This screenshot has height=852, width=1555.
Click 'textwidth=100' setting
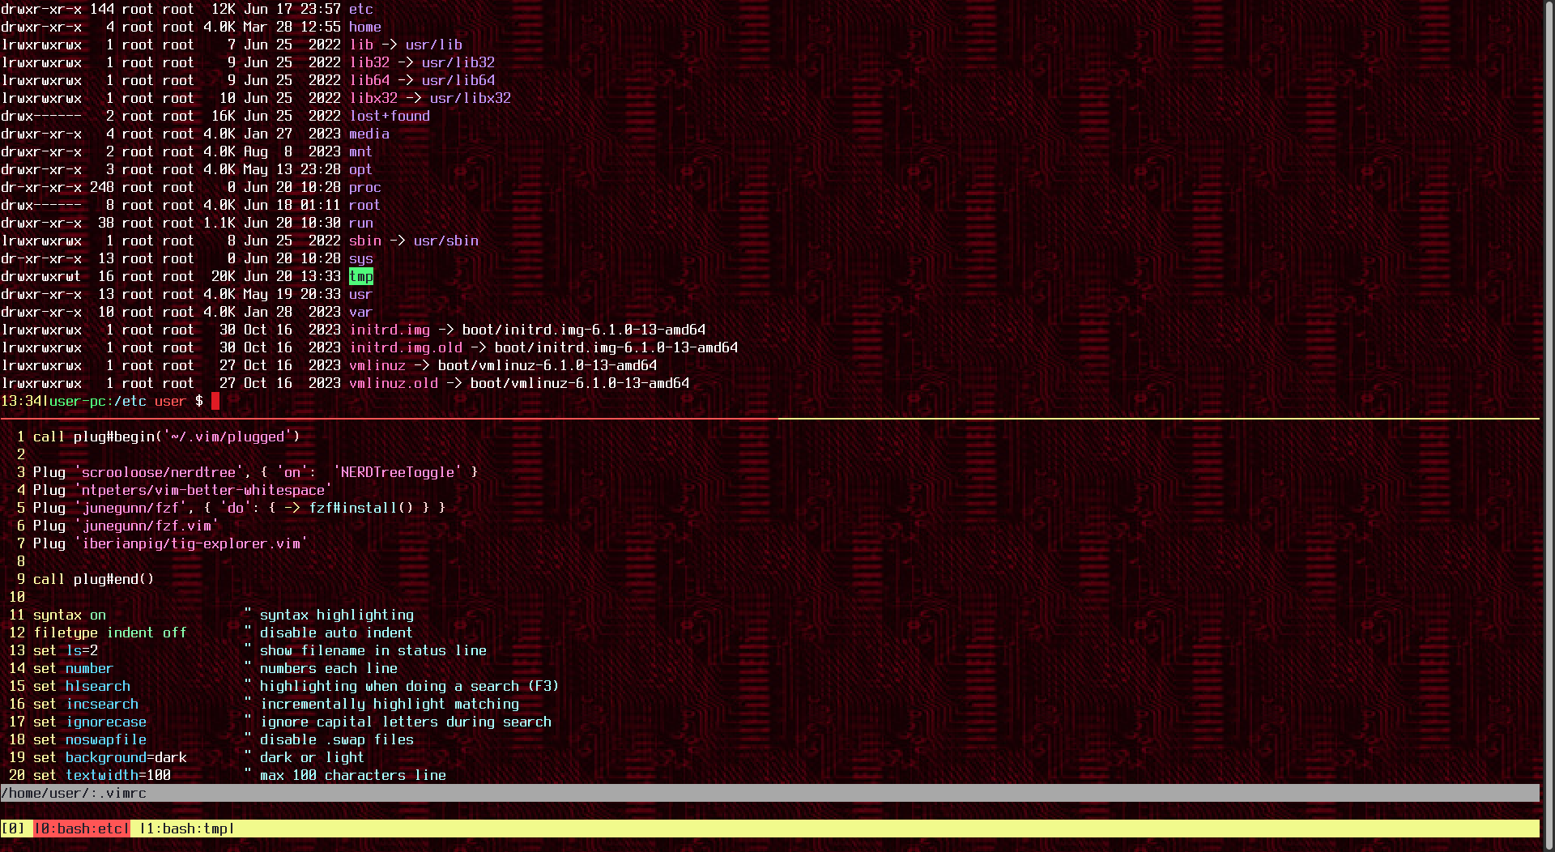[x=118, y=775]
